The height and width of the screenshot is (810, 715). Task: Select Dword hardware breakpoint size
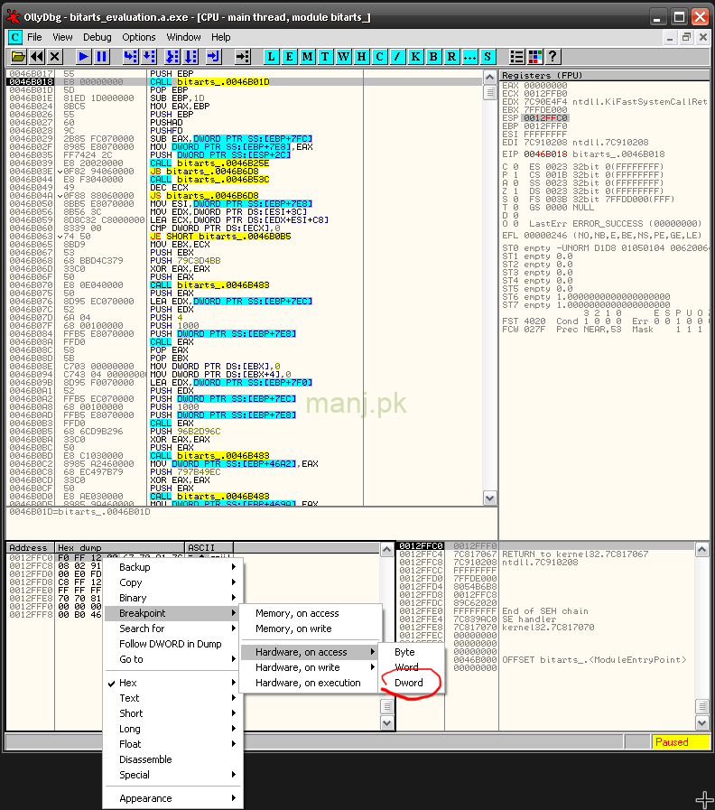pos(409,683)
